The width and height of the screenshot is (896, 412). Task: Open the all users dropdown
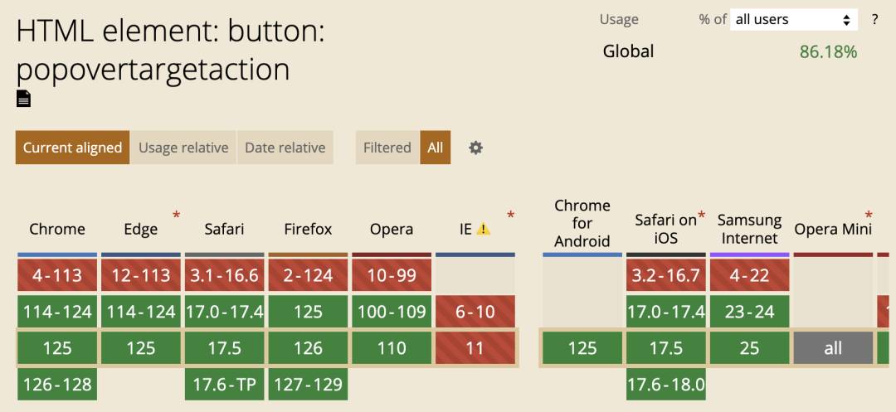(793, 20)
